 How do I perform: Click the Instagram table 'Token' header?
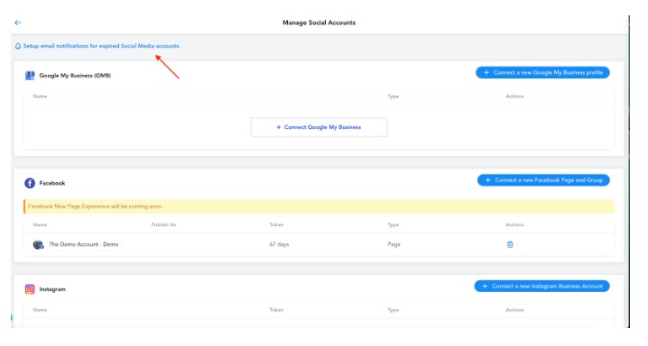click(276, 310)
